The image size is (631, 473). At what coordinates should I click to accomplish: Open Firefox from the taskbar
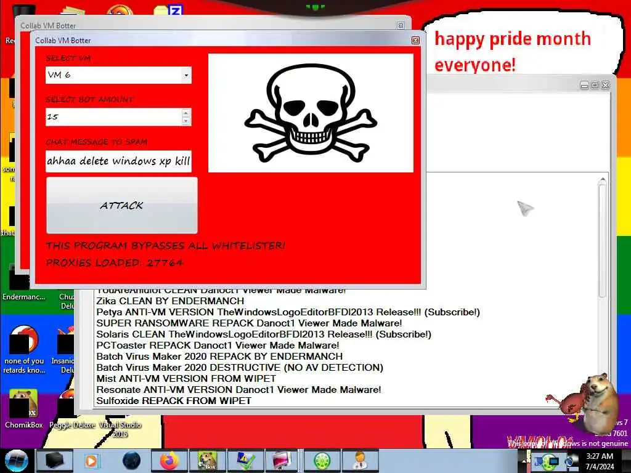tap(169, 461)
